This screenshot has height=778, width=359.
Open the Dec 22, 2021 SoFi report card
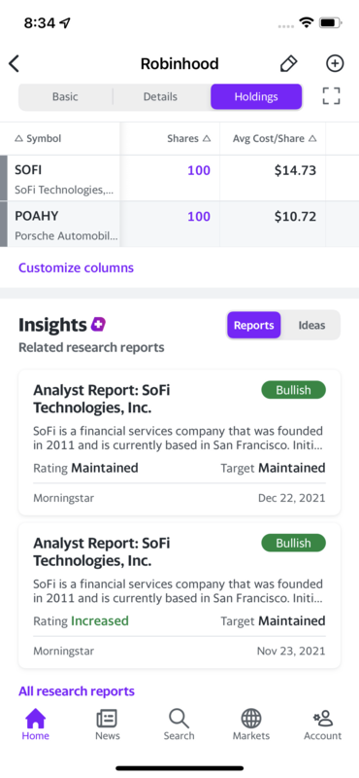(179, 442)
